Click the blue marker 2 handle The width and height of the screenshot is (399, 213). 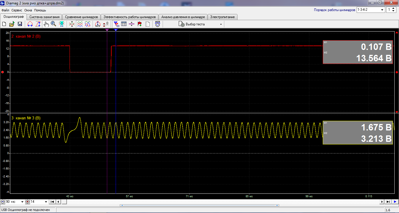[x=116, y=30]
